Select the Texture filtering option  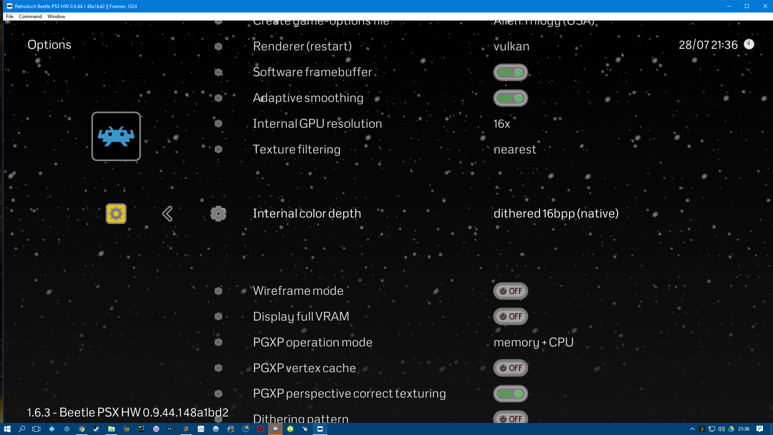pos(297,149)
